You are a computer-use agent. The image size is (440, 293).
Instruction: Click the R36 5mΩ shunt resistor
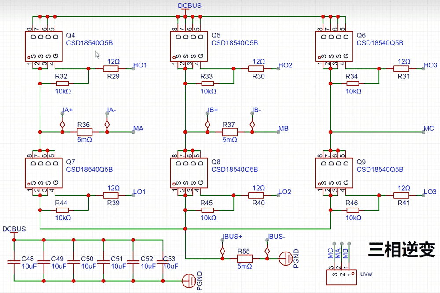(x=84, y=132)
